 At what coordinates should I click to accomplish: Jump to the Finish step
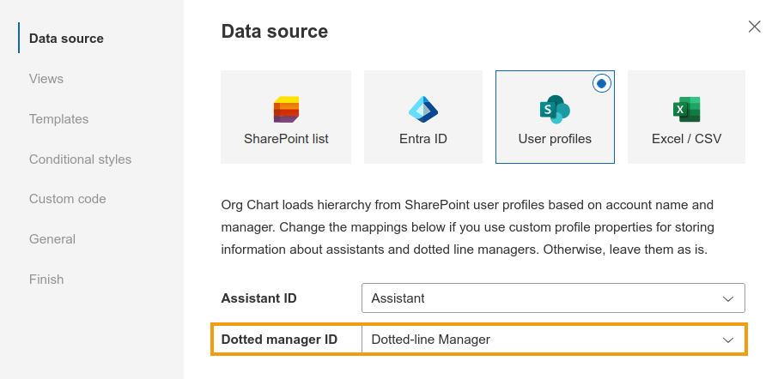[x=46, y=279]
